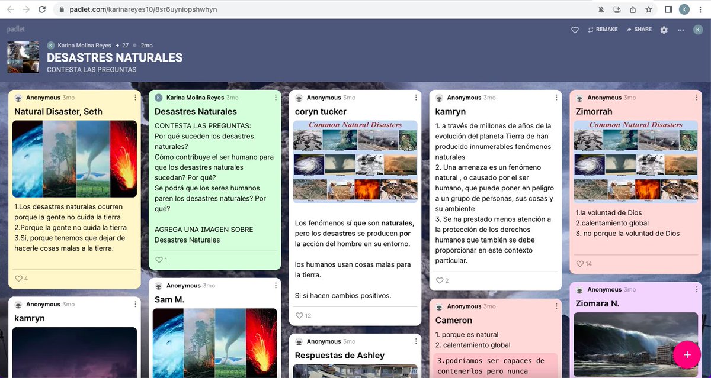This screenshot has height=378, width=711.
Task: Open options menu on Cameron post
Action: point(556,306)
